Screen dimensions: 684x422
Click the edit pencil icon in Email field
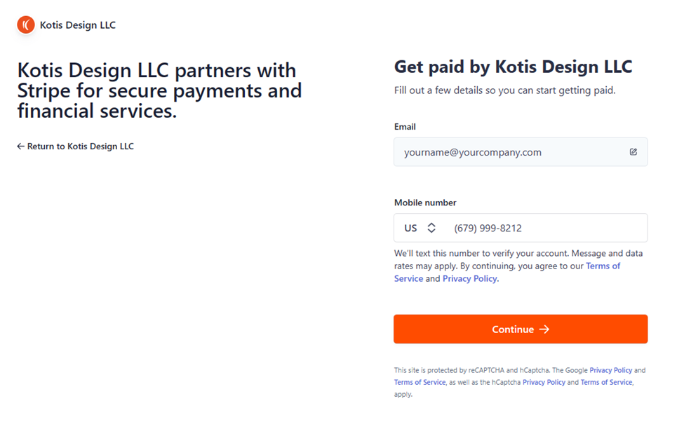point(633,152)
